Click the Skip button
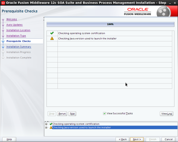Screen dimensions: 178x142 tap(72, 113)
